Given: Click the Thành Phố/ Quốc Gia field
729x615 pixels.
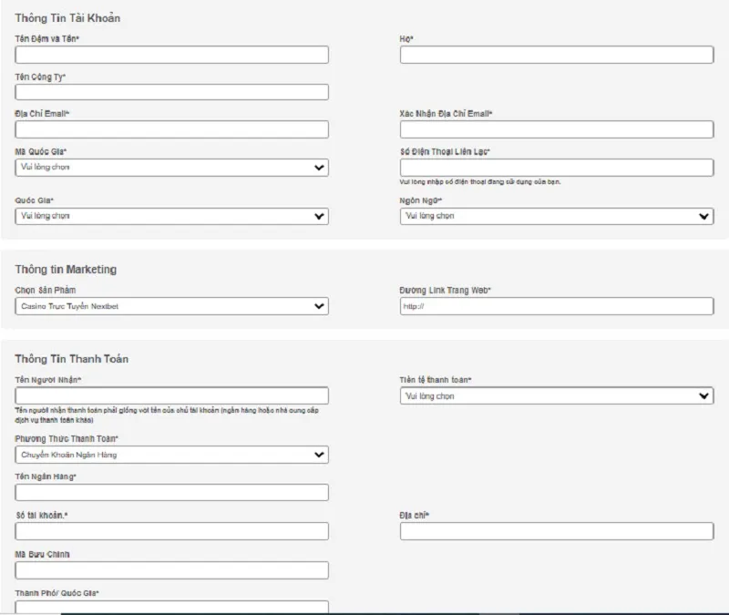Looking at the screenshot, I should click(171, 606).
